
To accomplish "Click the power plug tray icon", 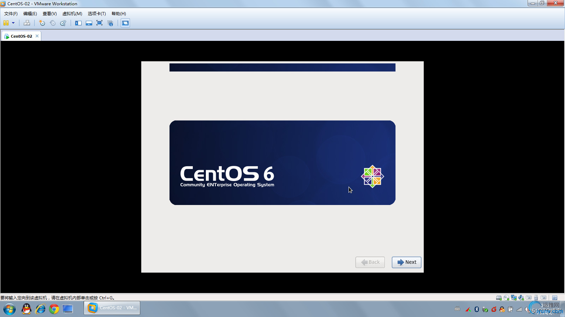I will [510, 309].
